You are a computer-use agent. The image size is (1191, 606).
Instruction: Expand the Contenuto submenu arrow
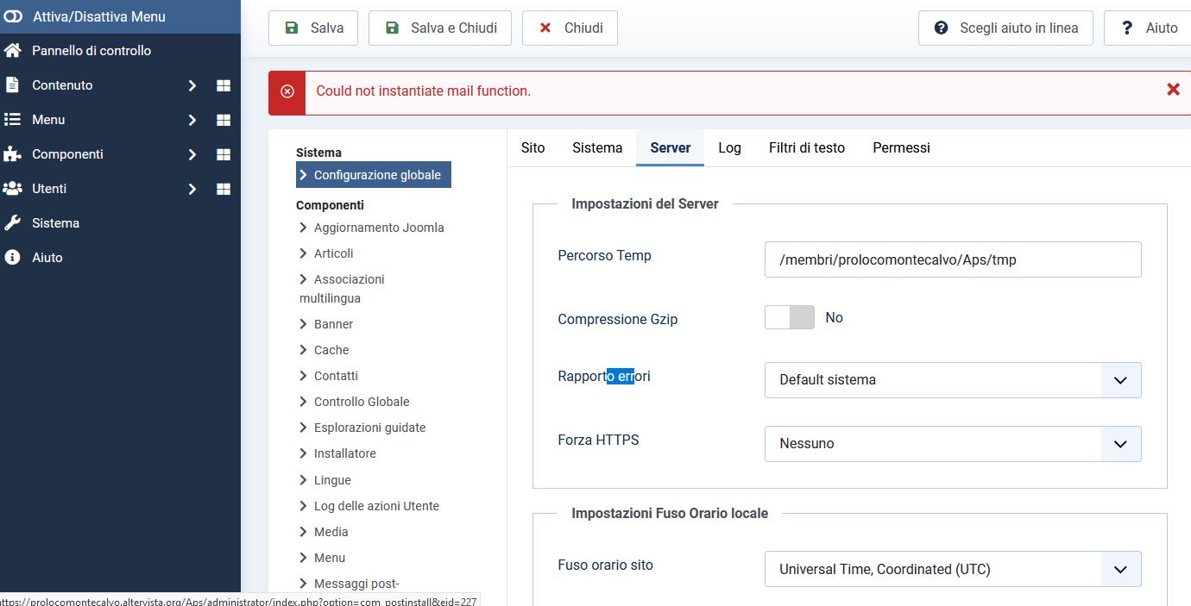click(x=192, y=85)
